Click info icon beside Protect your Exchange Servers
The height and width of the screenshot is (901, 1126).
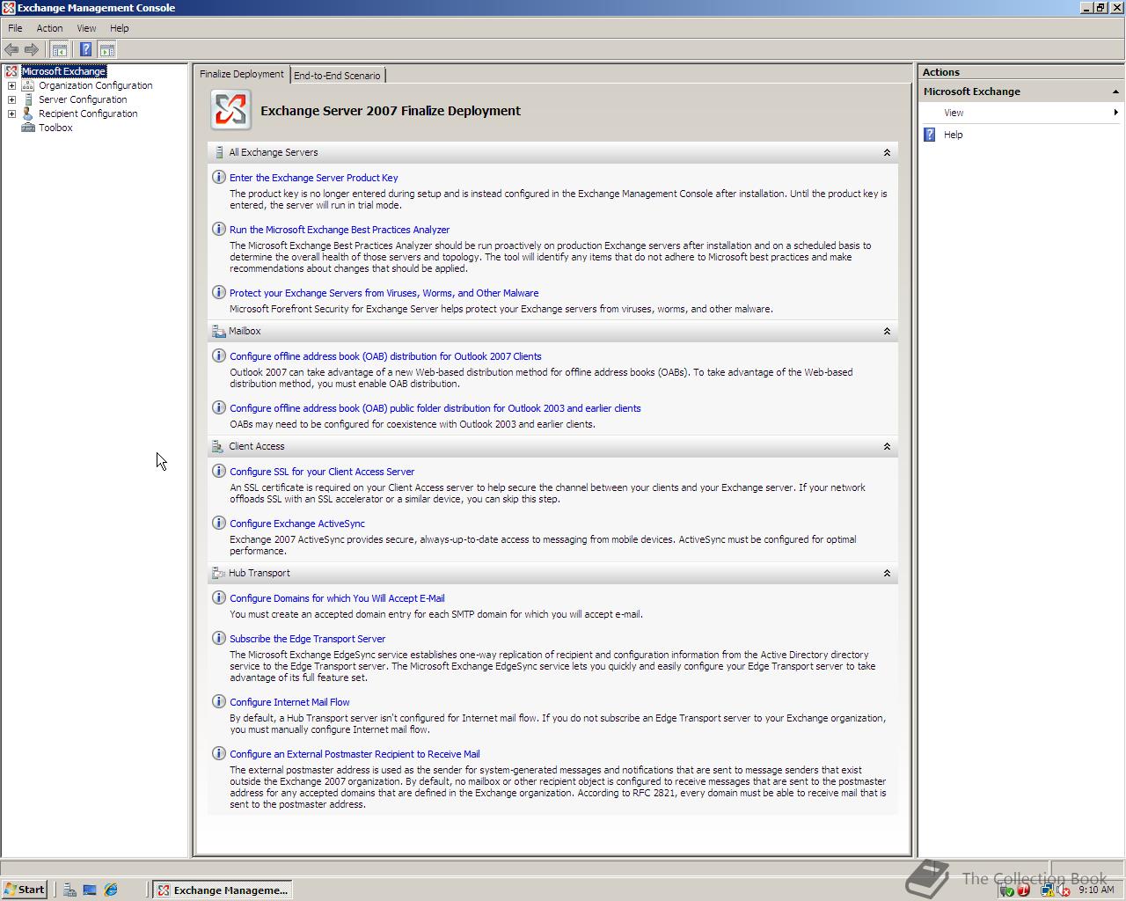[x=219, y=292]
